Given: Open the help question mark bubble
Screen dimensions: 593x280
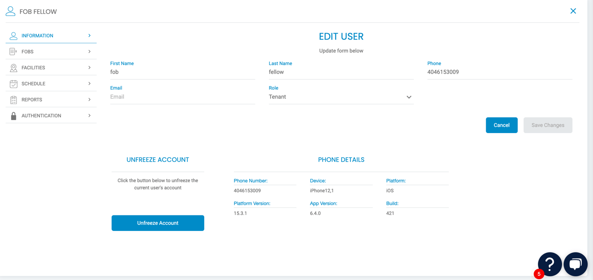Looking at the screenshot, I should 549,264.
